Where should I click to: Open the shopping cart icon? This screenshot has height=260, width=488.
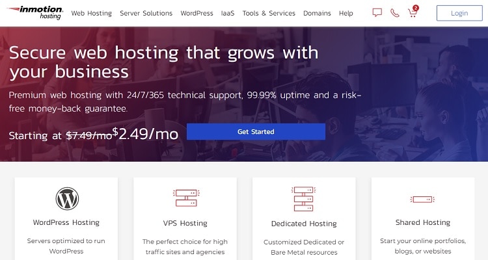click(413, 13)
